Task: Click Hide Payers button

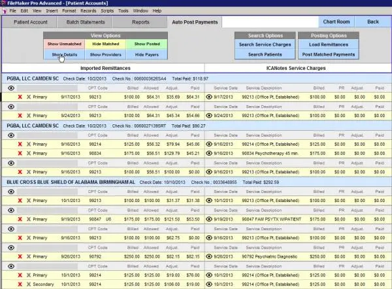Action: click(147, 54)
